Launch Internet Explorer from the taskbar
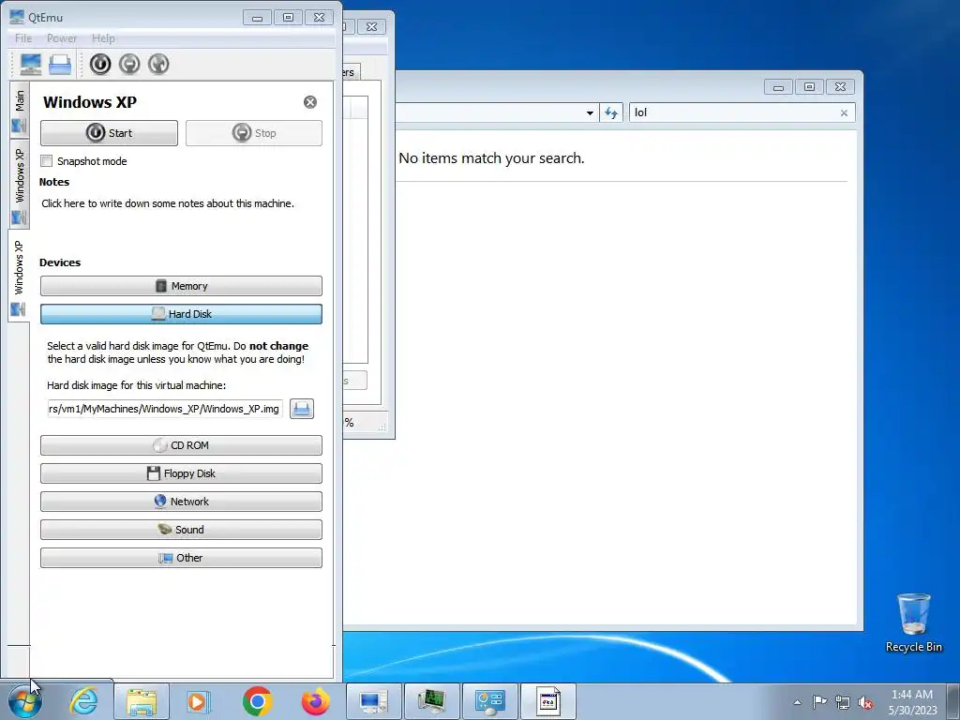Viewport: 960px width, 720px height. [83, 701]
